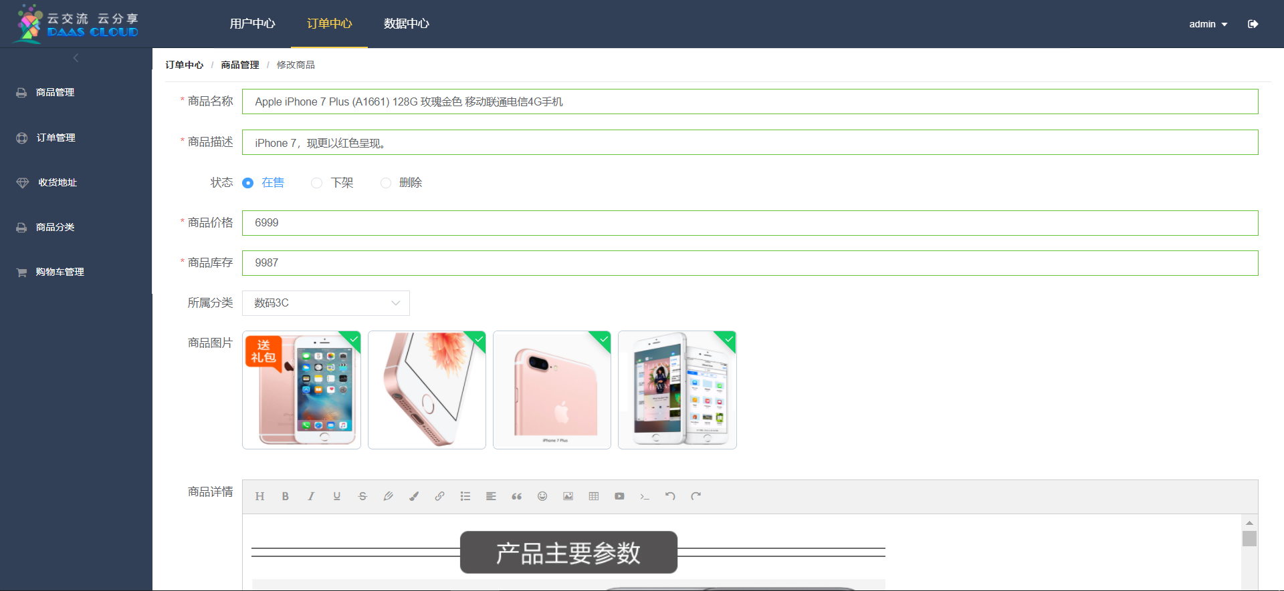Screen dimensions: 1284x591
Task: Click the 商品库存 field showing 9987
Action: coord(750,263)
